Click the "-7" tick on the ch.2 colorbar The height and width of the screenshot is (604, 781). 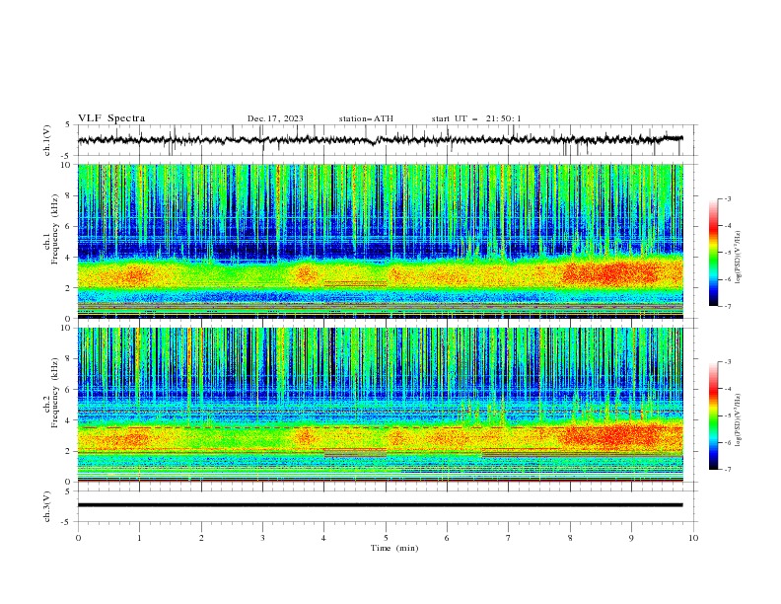pyautogui.click(x=727, y=470)
